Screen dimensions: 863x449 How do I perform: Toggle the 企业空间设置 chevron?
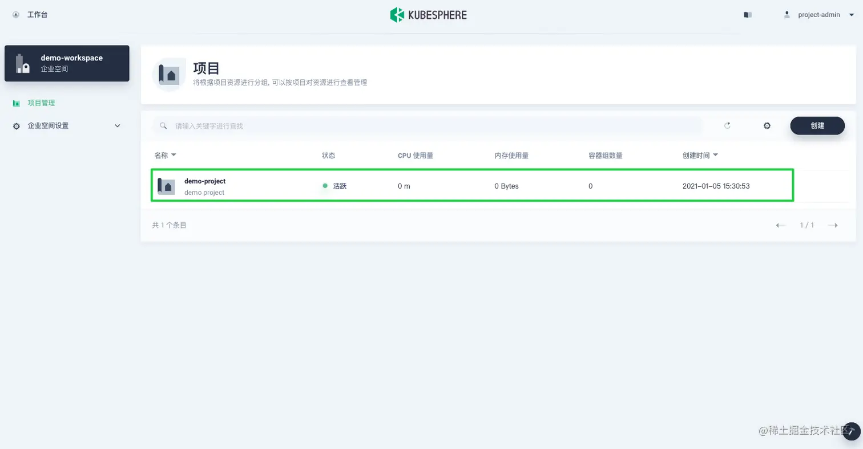pos(118,126)
